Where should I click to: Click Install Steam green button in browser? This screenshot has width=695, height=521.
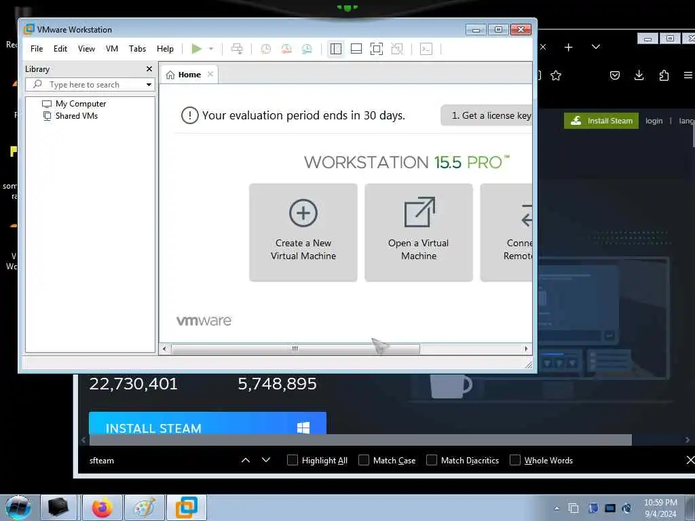(601, 121)
